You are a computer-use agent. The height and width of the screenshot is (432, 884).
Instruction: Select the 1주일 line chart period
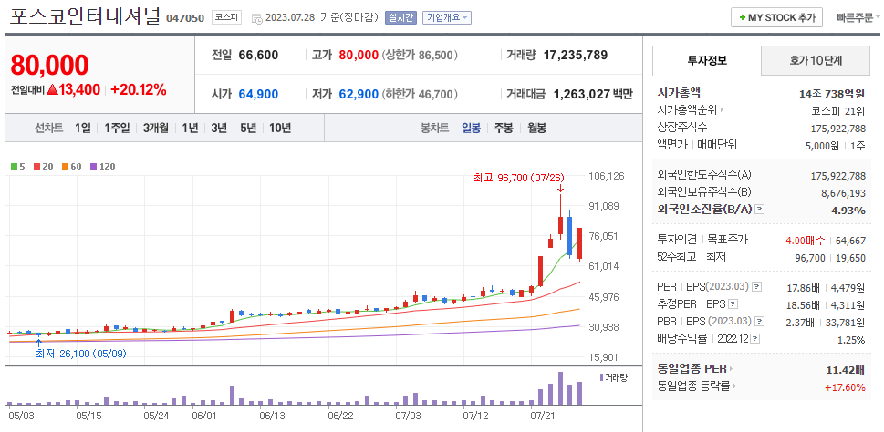[117, 128]
